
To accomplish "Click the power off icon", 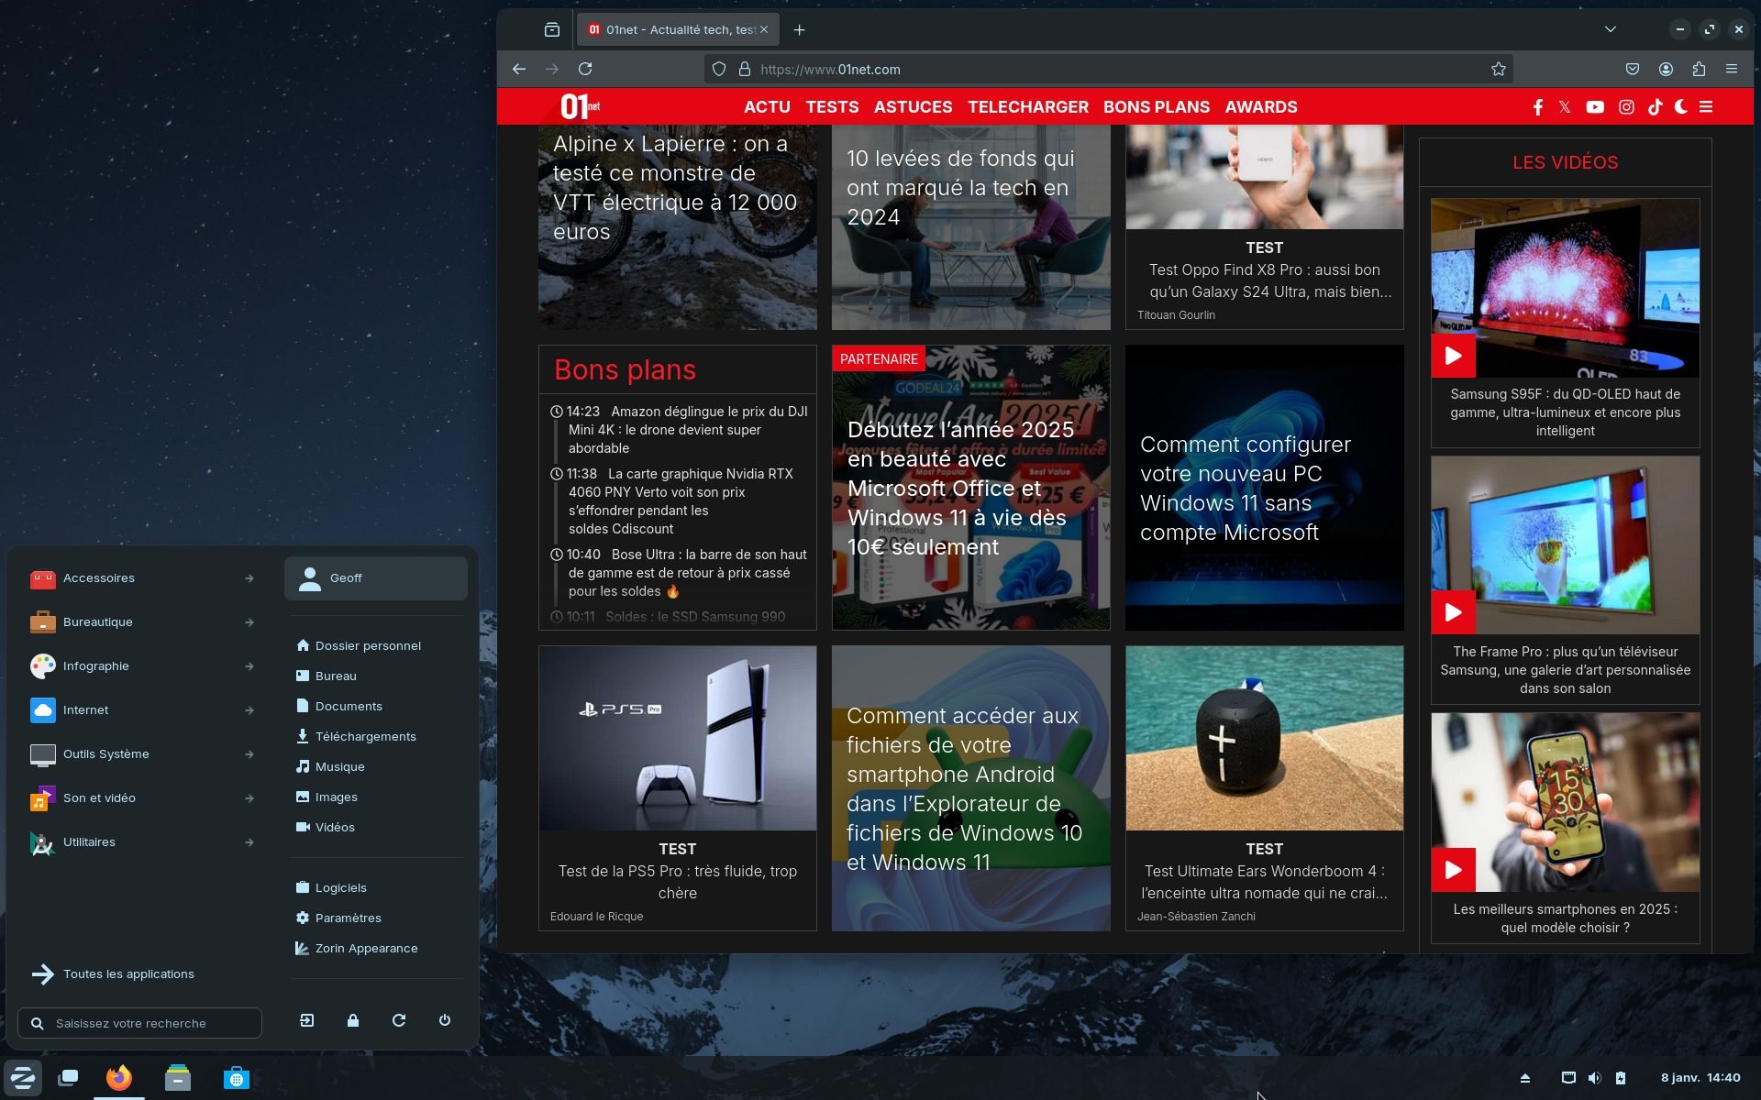I will (x=445, y=1020).
